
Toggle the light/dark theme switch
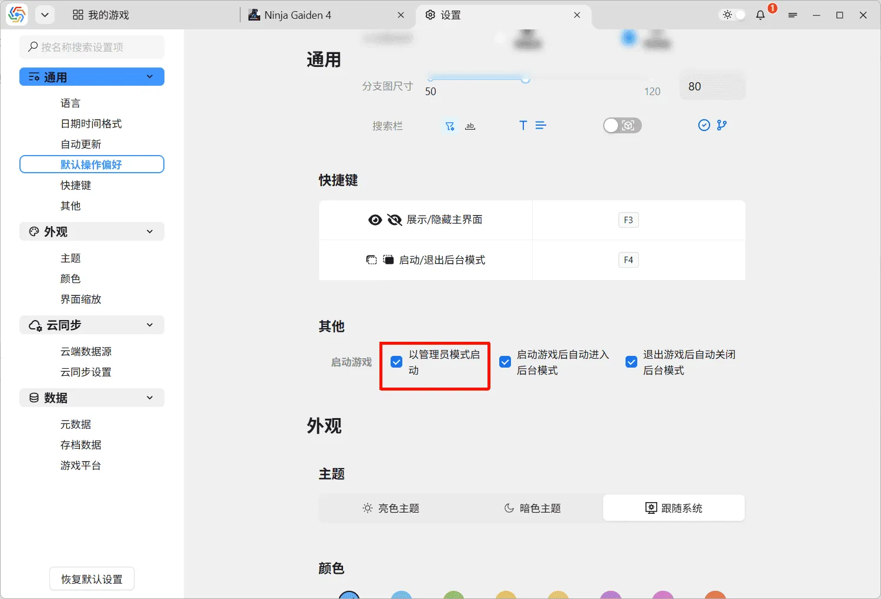coord(732,15)
